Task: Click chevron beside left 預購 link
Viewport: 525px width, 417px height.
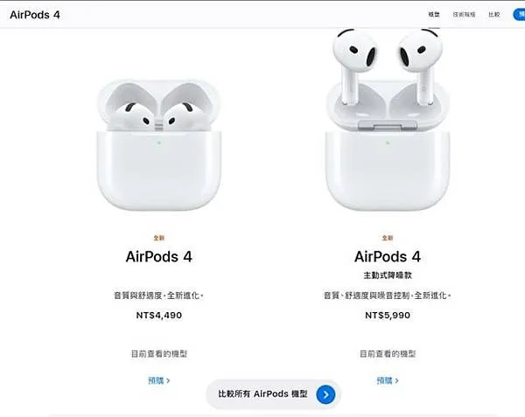Action: (168, 380)
